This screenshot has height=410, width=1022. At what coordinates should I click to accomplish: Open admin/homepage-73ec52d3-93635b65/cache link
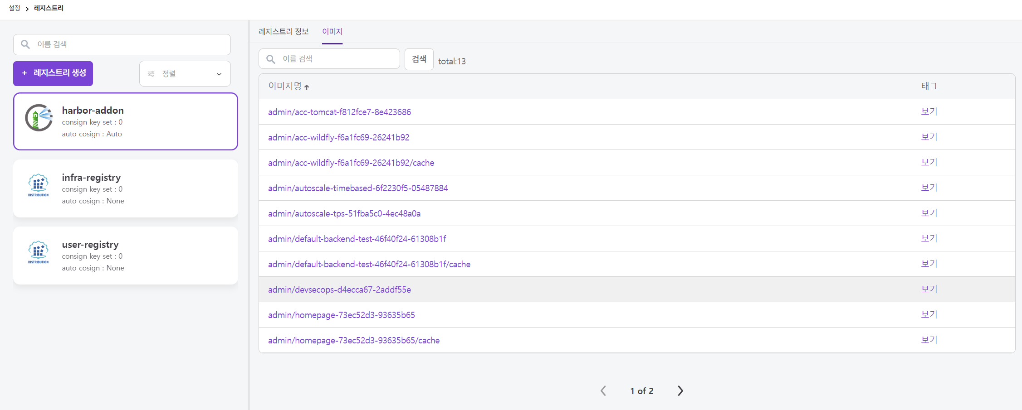(x=354, y=340)
